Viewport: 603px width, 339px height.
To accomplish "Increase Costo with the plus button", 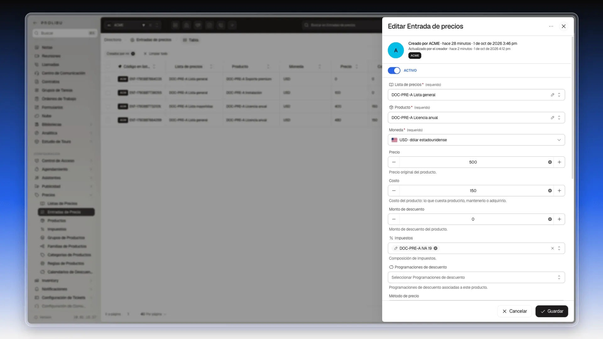I will [559, 191].
